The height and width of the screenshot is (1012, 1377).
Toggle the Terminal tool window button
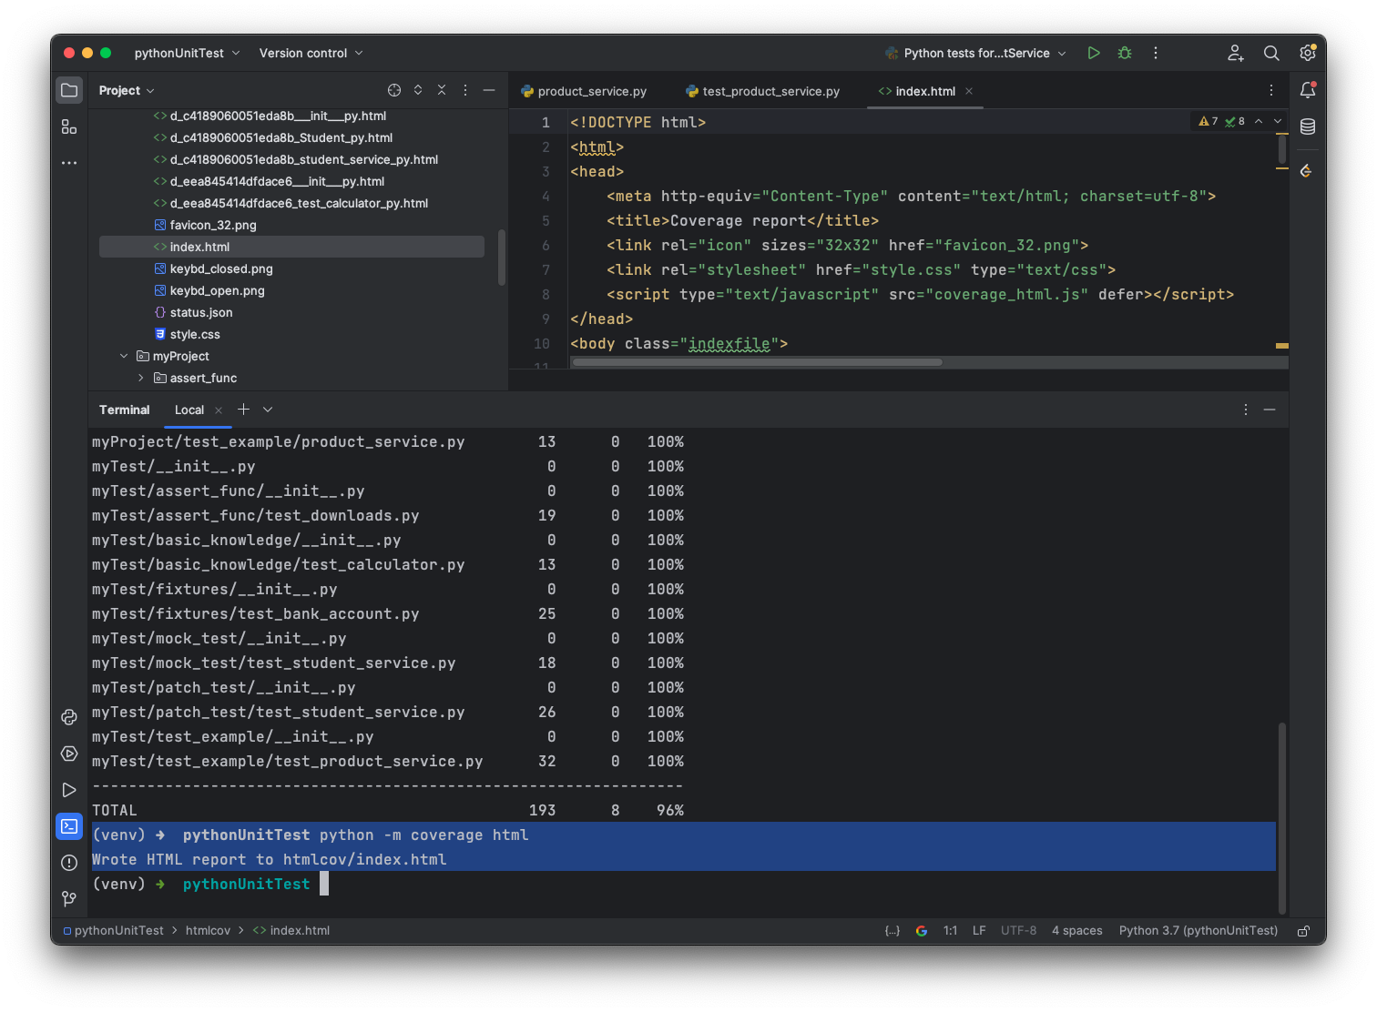point(69,826)
